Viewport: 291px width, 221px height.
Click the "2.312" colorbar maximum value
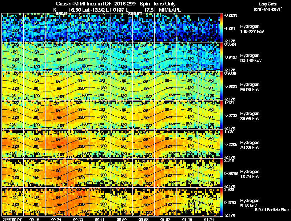(x=230, y=160)
